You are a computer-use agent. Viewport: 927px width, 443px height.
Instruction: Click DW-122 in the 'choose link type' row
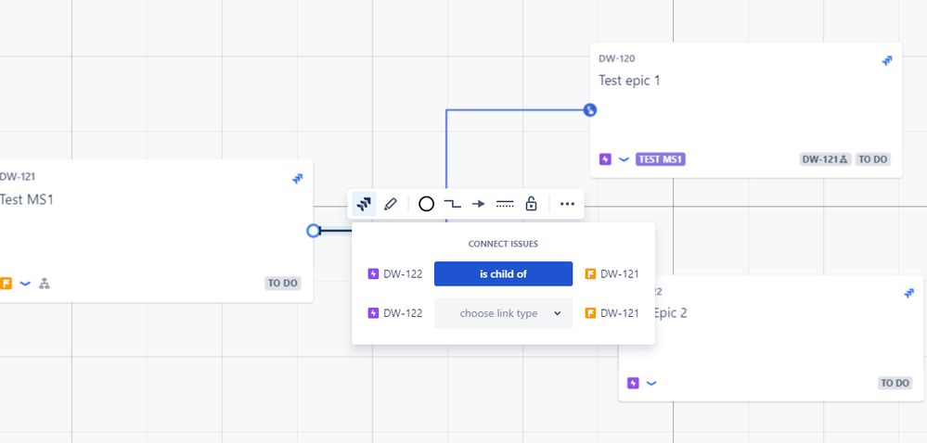click(404, 313)
